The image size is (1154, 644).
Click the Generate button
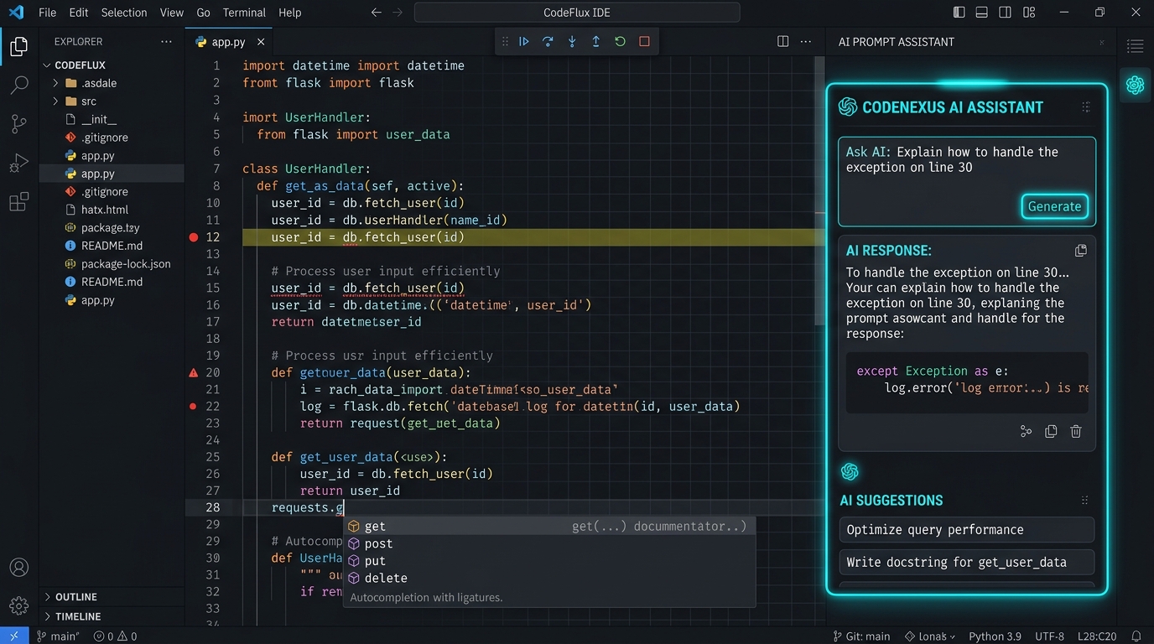pyautogui.click(x=1054, y=206)
